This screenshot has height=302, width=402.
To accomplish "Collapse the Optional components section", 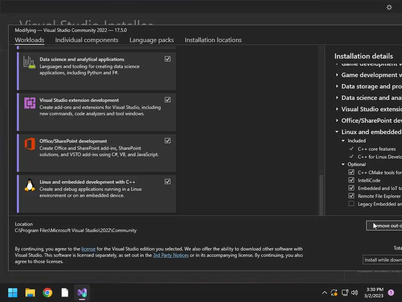I will point(343,164).
